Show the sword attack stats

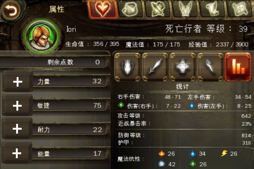[155, 67]
